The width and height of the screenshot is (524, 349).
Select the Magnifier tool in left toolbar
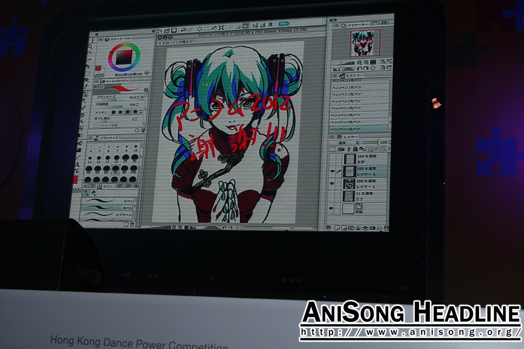(x=90, y=48)
